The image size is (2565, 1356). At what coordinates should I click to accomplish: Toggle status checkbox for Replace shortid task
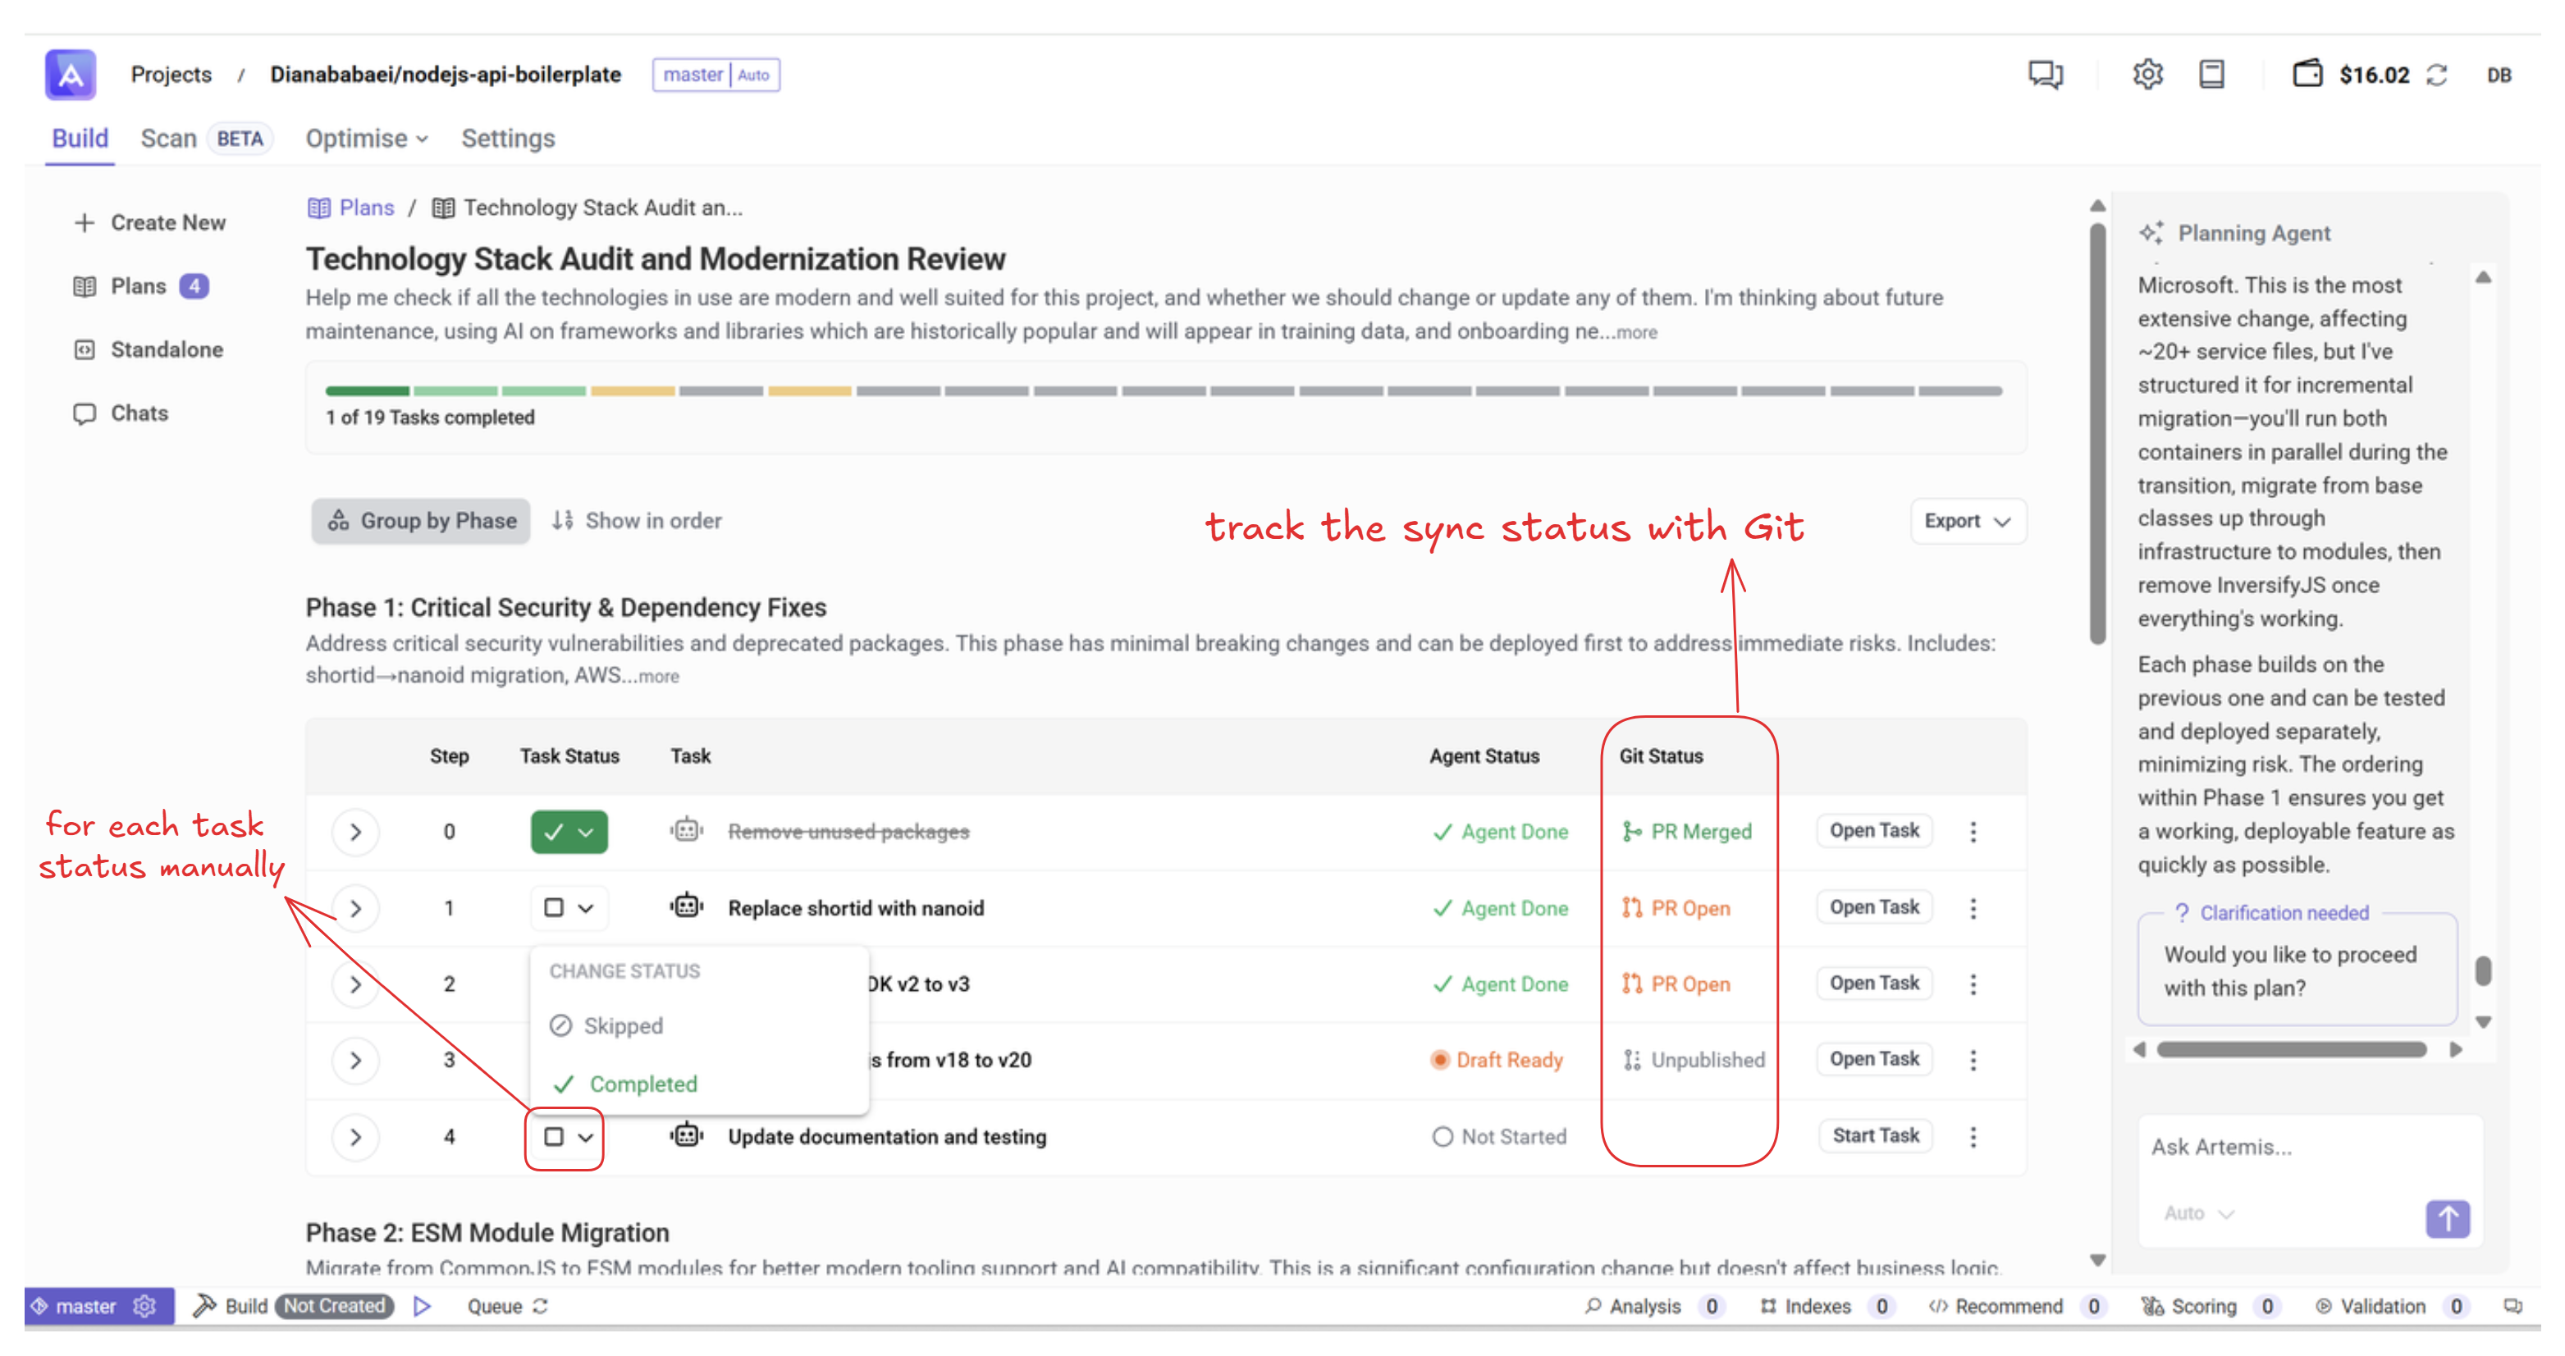pyautogui.click(x=554, y=907)
